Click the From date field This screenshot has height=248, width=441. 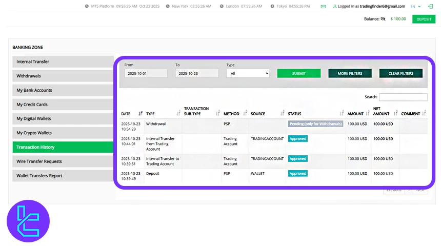point(146,73)
